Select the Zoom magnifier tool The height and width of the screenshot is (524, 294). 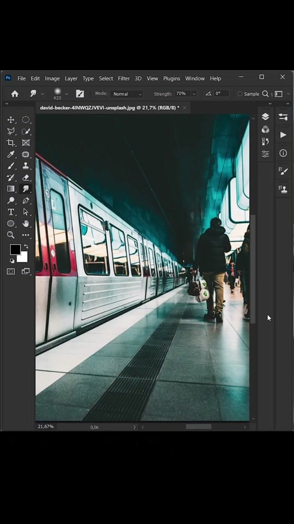[11, 235]
